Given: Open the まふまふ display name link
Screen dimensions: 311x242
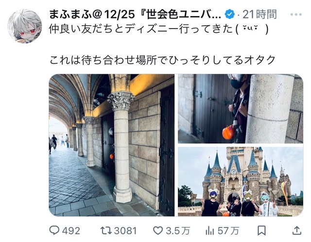Looking at the screenshot, I should point(135,15).
